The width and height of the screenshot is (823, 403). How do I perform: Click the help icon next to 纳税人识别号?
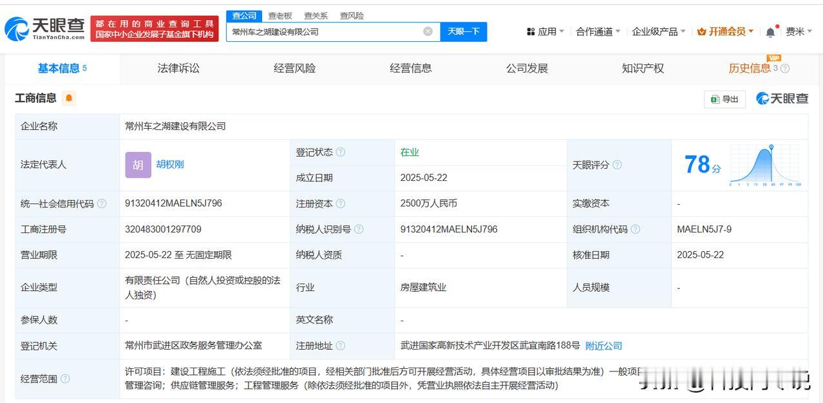pos(359,229)
